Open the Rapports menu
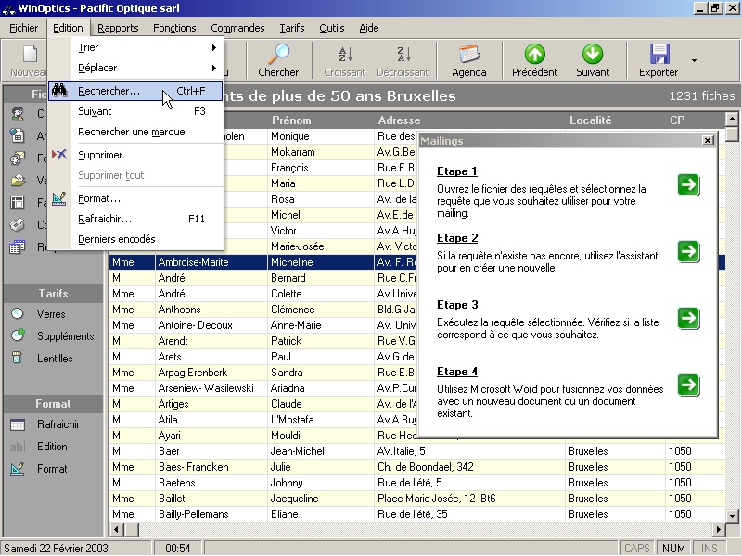742x556 pixels. (118, 28)
